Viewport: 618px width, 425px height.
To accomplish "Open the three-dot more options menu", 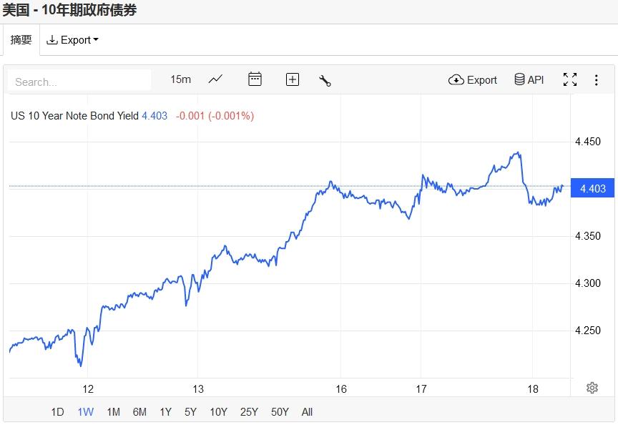I will [596, 79].
